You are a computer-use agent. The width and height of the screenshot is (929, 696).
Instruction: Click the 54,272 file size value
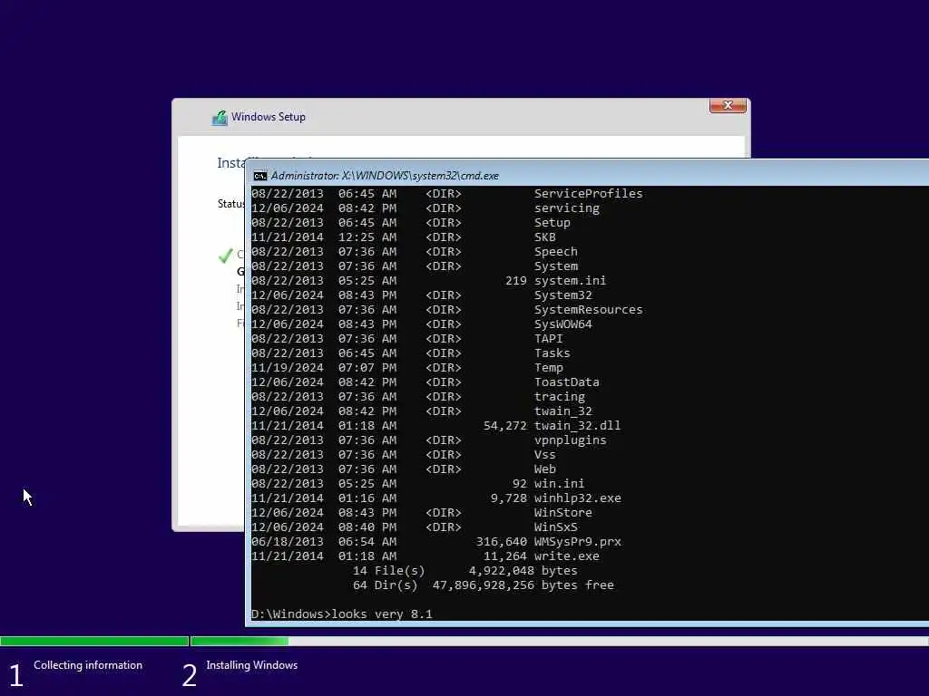click(x=504, y=426)
